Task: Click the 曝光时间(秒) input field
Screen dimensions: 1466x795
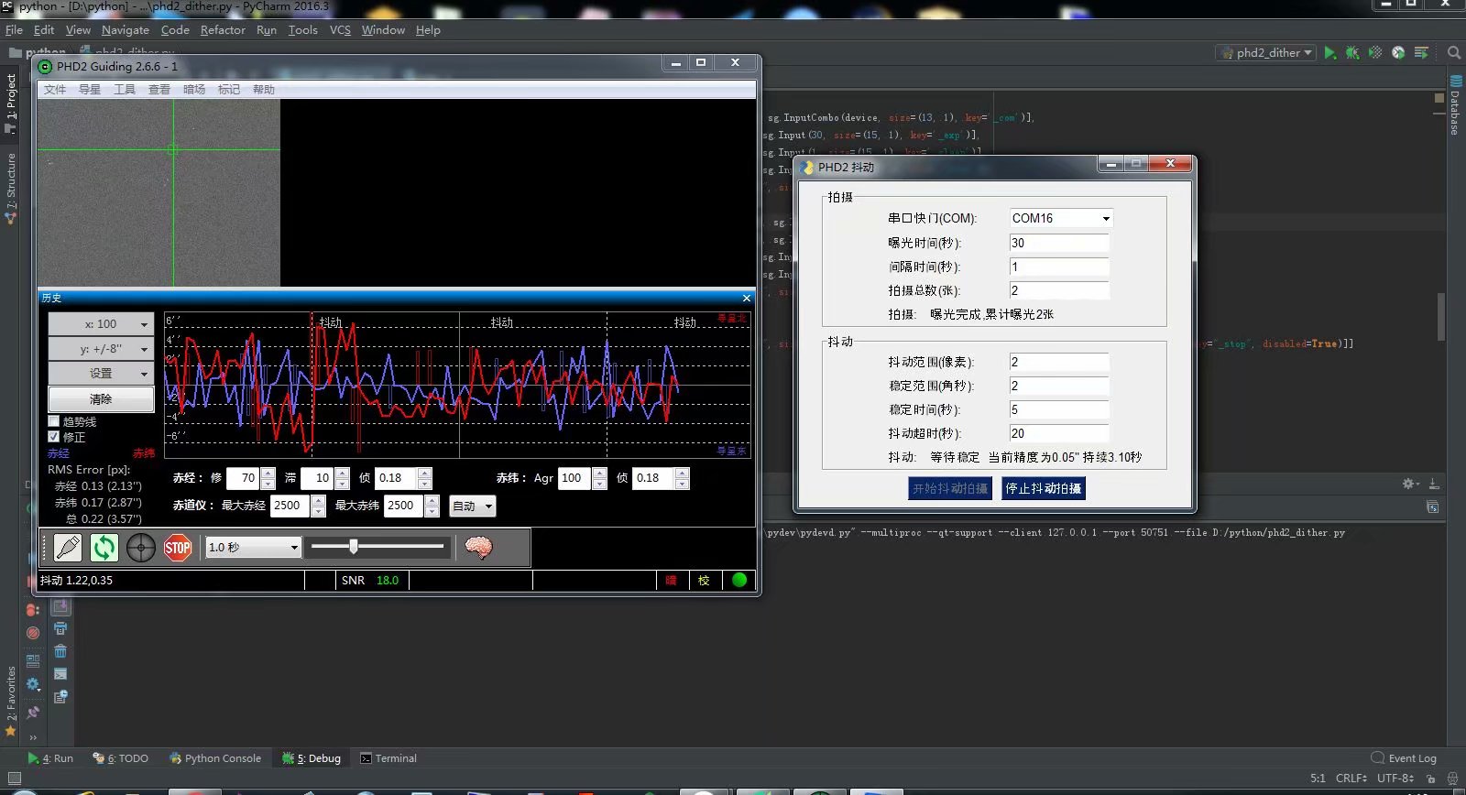Action: pyautogui.click(x=1059, y=243)
